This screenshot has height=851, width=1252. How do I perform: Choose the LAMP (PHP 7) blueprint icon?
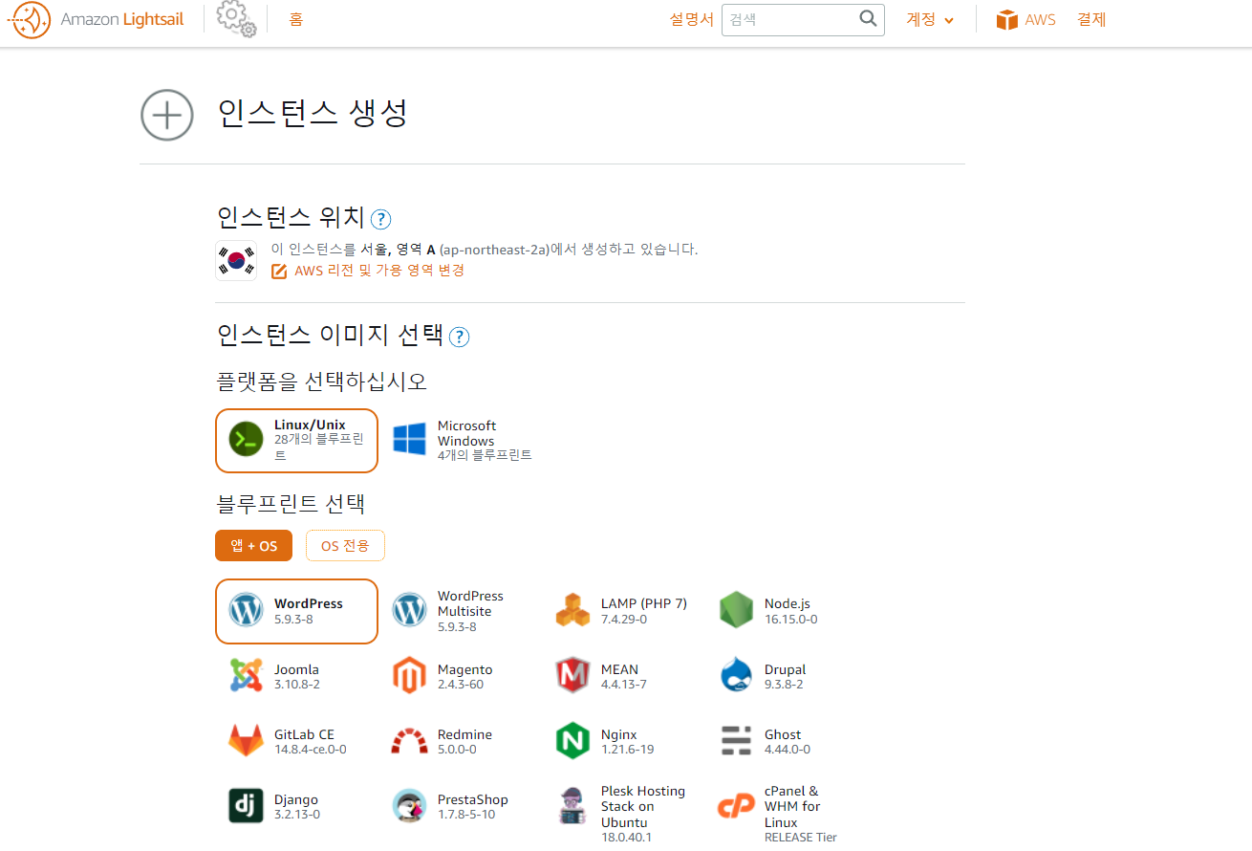[572, 610]
